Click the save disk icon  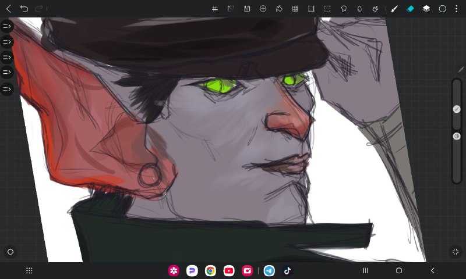[246, 9]
